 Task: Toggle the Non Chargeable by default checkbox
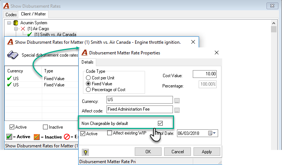click(x=160, y=123)
